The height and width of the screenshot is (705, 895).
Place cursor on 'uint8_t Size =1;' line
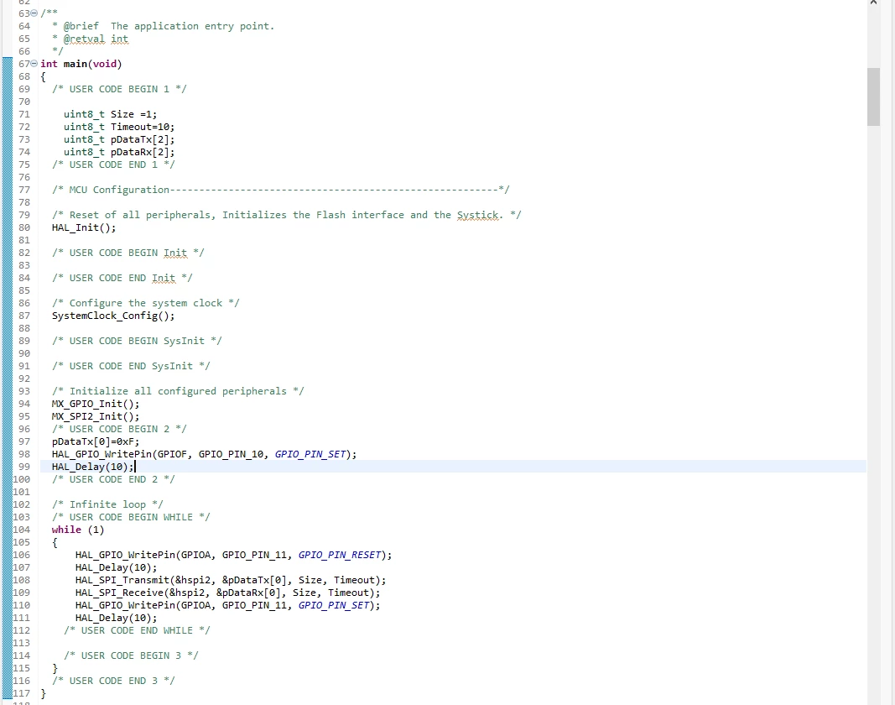pyautogui.click(x=110, y=114)
